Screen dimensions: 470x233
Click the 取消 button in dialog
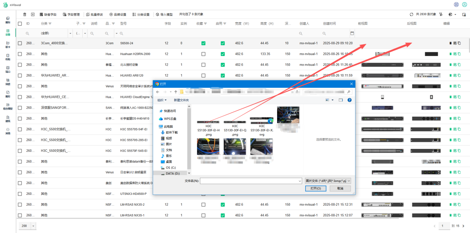(340, 189)
